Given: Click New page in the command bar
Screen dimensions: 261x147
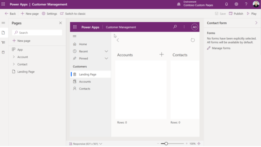Looking at the screenshot, I should 30,14.
